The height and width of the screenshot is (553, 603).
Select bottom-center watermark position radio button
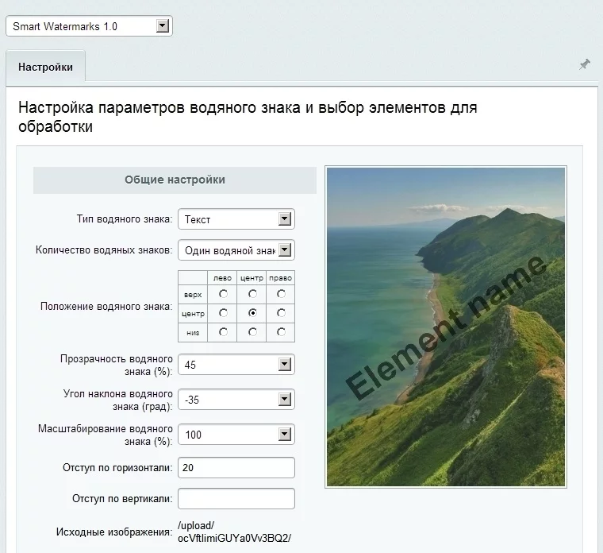252,332
